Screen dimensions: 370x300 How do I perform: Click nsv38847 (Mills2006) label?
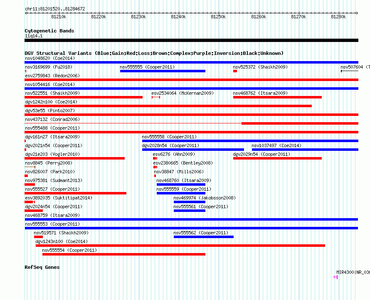click(x=179, y=172)
